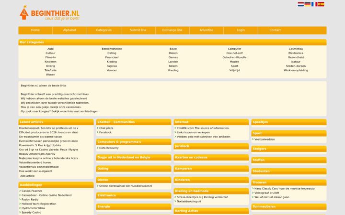Go to the Doe-het-zelf category

coord(234,53)
